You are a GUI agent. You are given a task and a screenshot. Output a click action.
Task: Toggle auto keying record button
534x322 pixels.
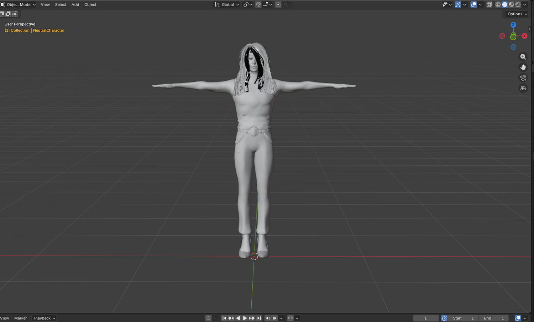click(x=208, y=318)
